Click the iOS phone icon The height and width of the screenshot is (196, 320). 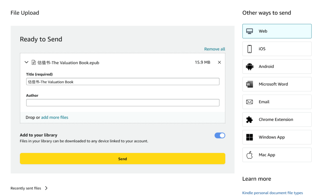[249, 49]
